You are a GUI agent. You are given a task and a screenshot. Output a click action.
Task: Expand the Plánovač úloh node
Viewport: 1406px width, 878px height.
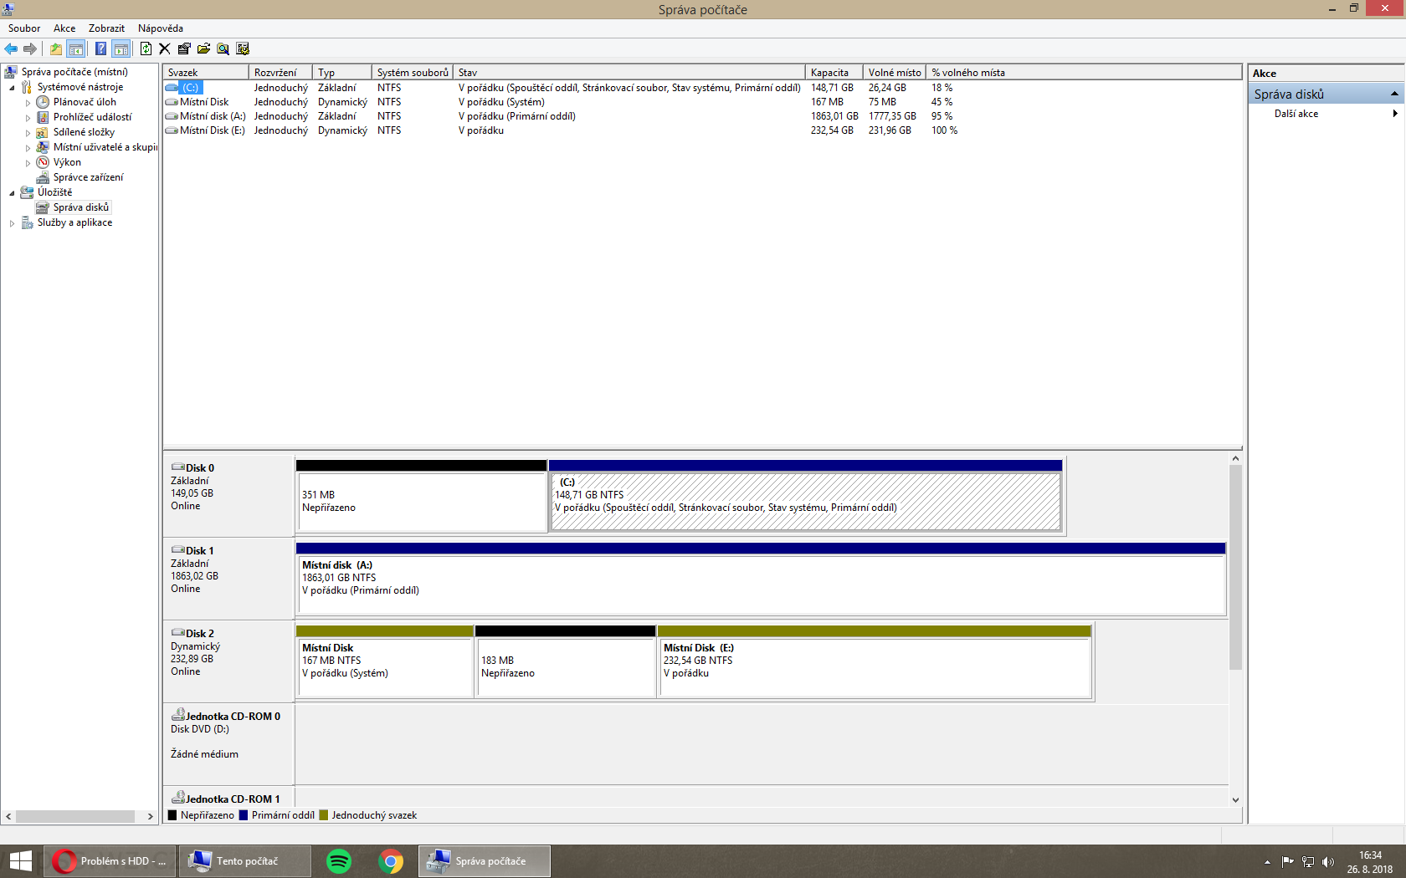click(28, 103)
